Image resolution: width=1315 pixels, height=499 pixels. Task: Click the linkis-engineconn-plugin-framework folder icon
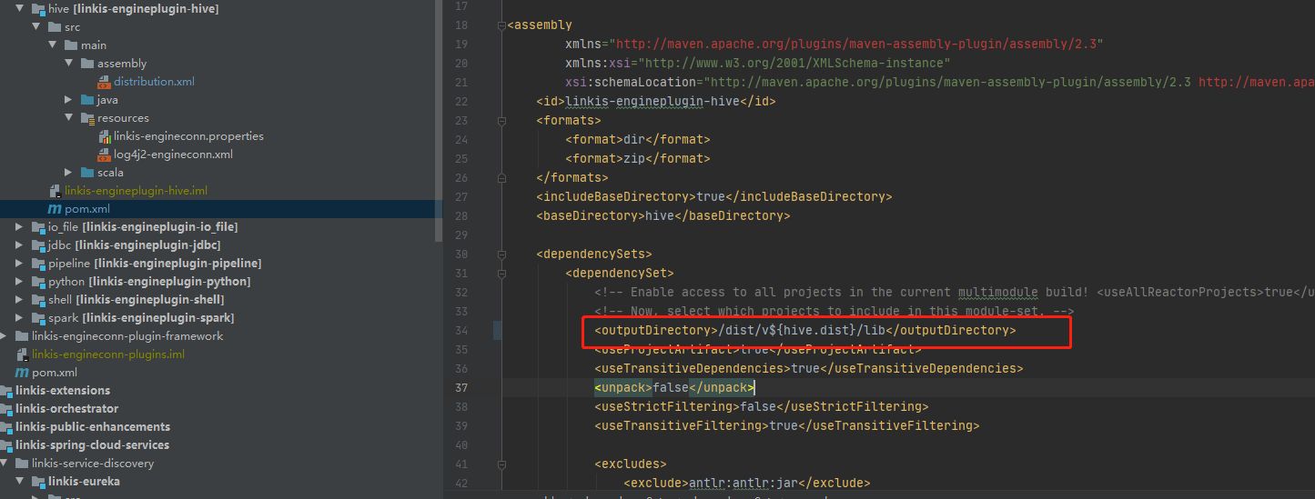point(21,335)
